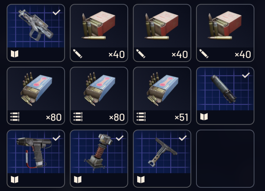Click the second blue ammo box x80

(99, 96)
